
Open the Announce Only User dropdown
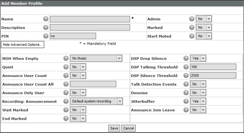(78, 93)
